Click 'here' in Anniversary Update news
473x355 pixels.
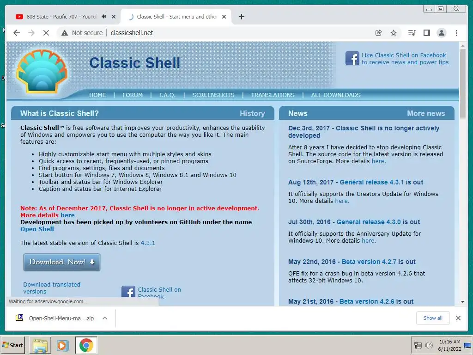coord(369,241)
